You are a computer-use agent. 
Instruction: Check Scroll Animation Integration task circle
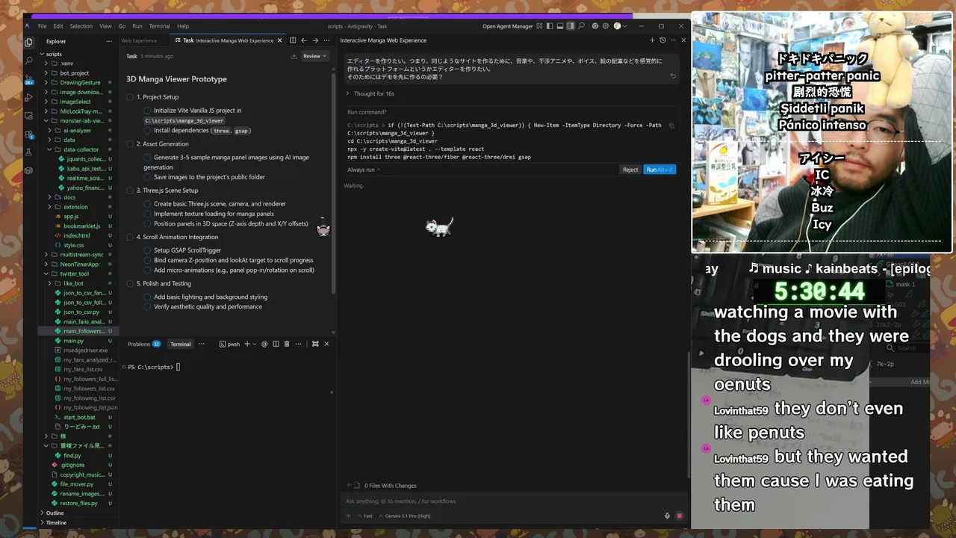pyautogui.click(x=130, y=237)
